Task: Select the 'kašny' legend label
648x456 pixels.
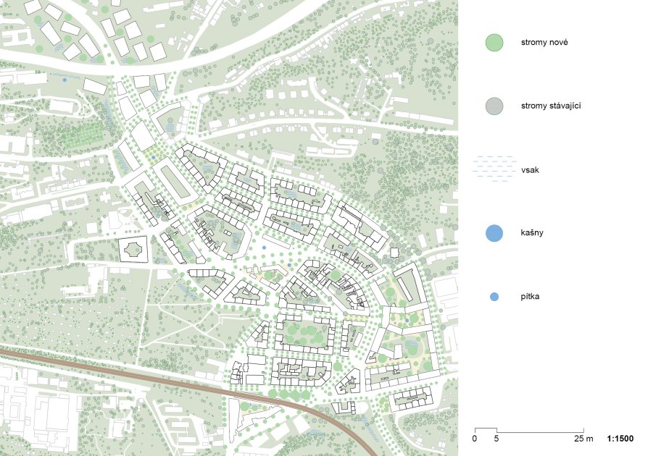Action: [x=532, y=233]
